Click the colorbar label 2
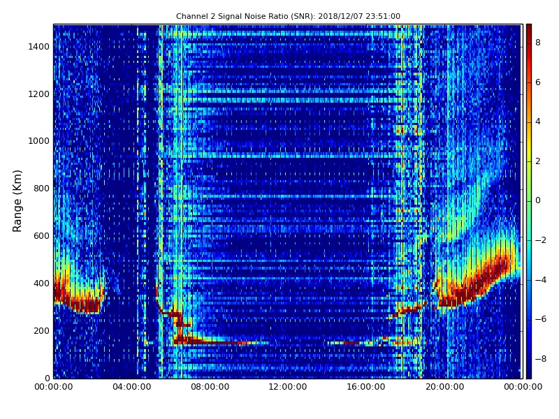Image resolution: width=559 pixels, height=419 pixels. click(x=538, y=161)
